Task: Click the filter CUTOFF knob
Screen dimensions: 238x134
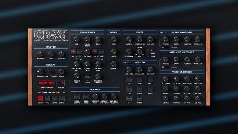Action: 129,39
